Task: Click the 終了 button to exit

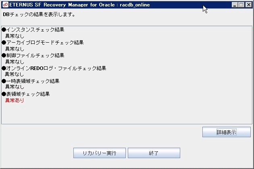Action: 154,153
